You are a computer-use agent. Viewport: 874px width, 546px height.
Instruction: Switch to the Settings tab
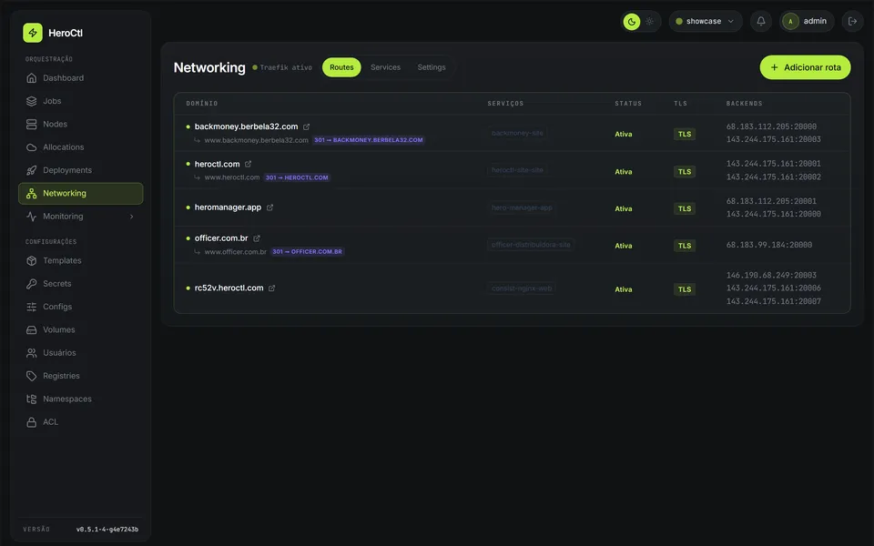(432, 67)
